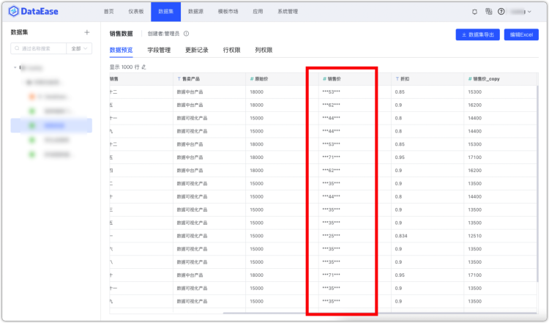Edit displayed row count with pencil icon
The image size is (549, 323).
coord(143,67)
